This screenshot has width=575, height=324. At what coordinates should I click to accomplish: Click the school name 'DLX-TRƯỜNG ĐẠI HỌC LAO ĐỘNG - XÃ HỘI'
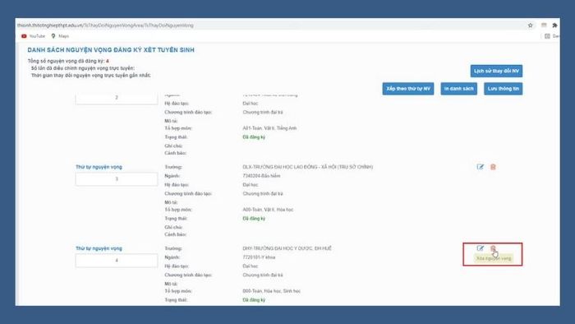pos(308,167)
